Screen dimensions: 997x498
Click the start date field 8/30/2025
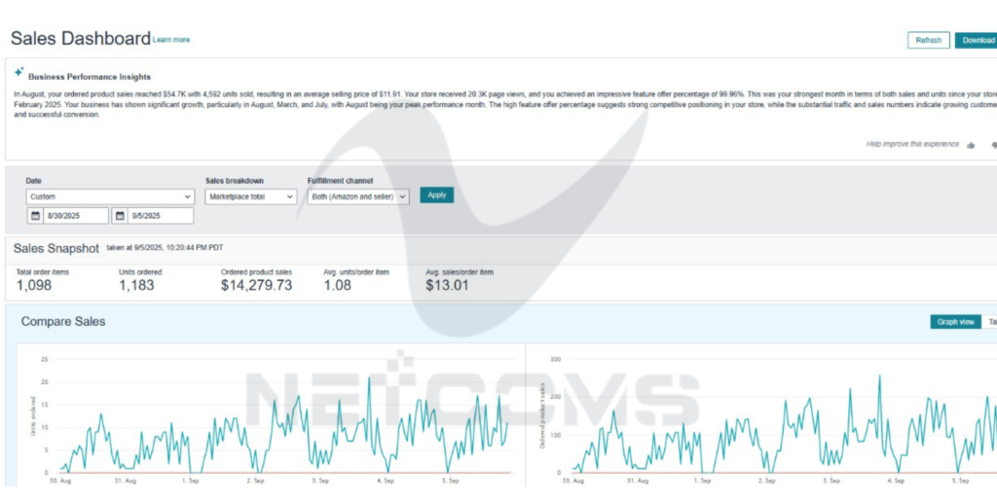74,216
